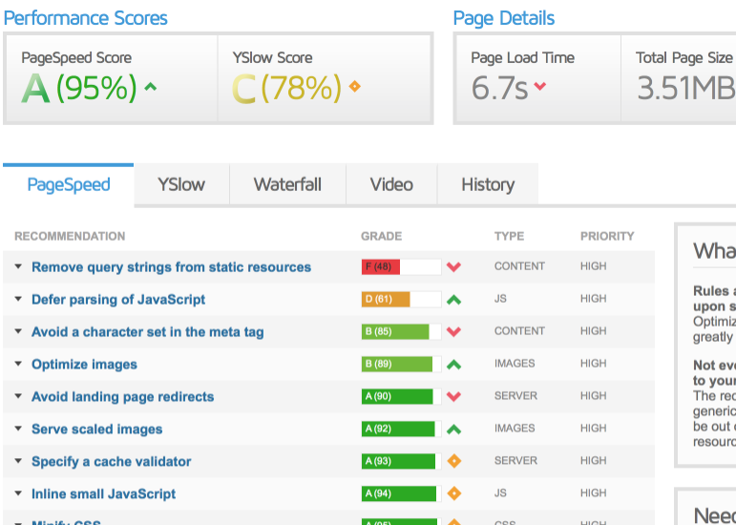Switch to the History tab

(488, 184)
